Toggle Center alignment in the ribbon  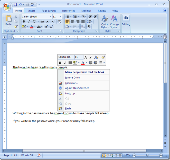tap(72, 22)
